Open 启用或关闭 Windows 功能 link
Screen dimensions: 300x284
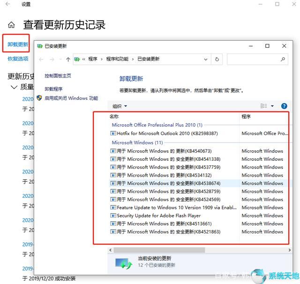pos(71,98)
